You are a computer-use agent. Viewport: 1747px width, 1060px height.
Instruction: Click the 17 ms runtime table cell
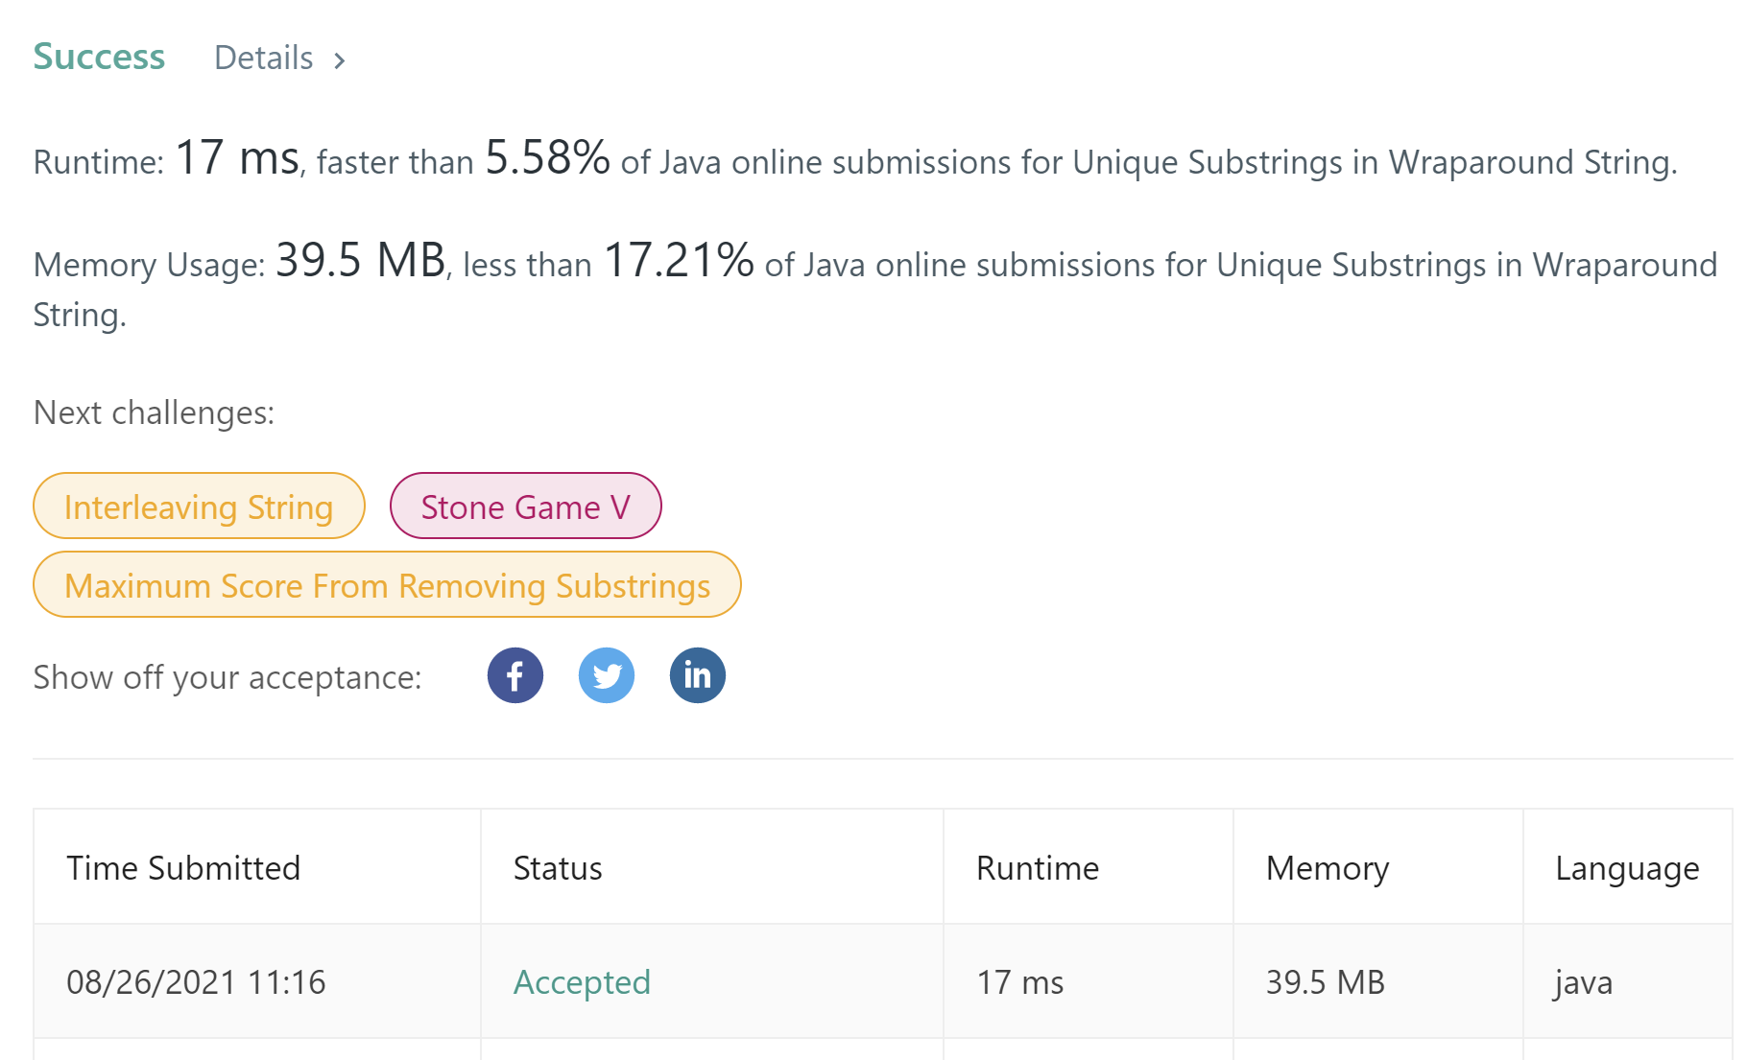coord(1019,981)
